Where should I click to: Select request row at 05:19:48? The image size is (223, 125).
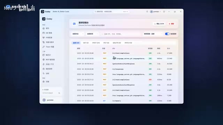tap(123, 53)
